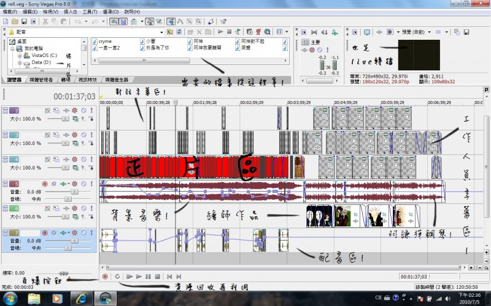This screenshot has width=491, height=306.
Task: Copy preview snapshot to clipboard
Action: 457,32
